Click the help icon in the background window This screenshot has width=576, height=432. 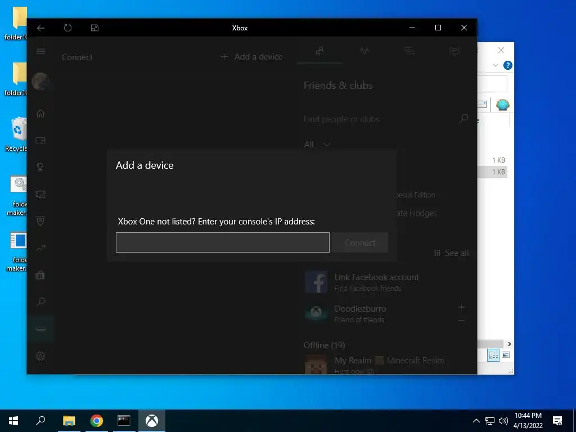pos(508,65)
